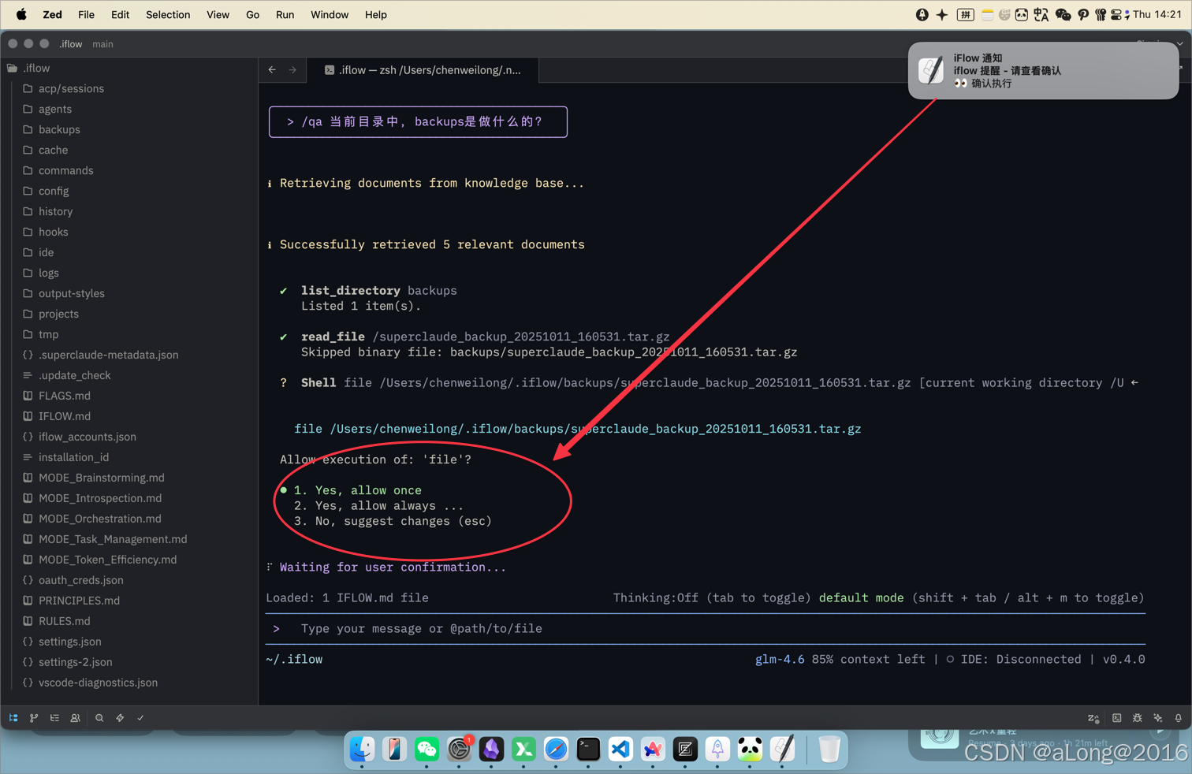The height and width of the screenshot is (774, 1192).
Task: Select option 'No, suggest changes (esc)'
Action: (x=393, y=521)
